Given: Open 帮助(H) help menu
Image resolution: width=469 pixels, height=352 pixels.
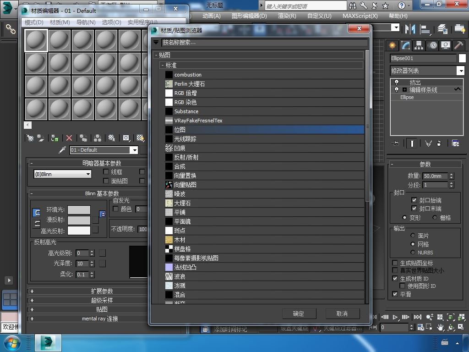Looking at the screenshot, I should point(398,16).
